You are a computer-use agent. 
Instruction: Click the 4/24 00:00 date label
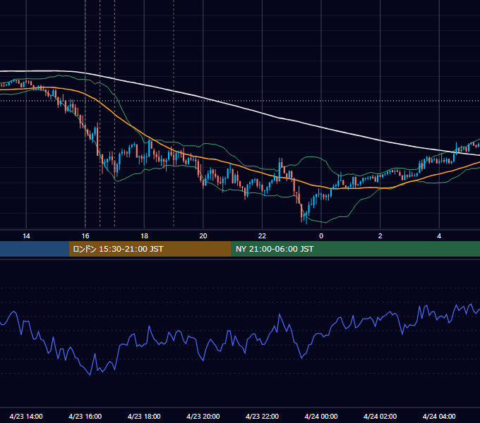click(321, 416)
